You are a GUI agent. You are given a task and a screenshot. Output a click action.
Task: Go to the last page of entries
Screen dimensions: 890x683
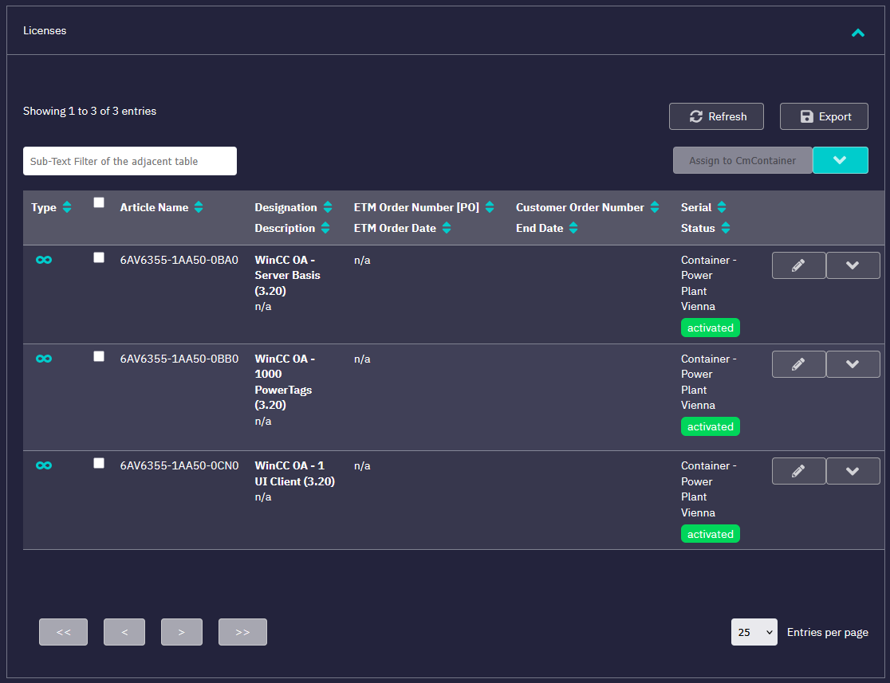[242, 632]
